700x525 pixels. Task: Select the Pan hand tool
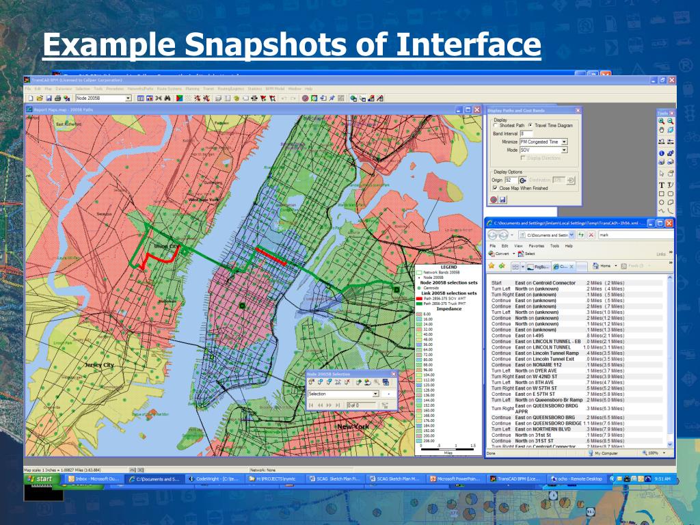click(x=661, y=130)
